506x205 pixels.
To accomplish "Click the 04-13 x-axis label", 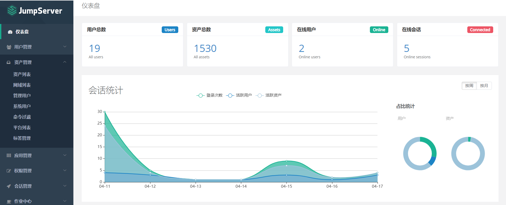I will point(196,186).
